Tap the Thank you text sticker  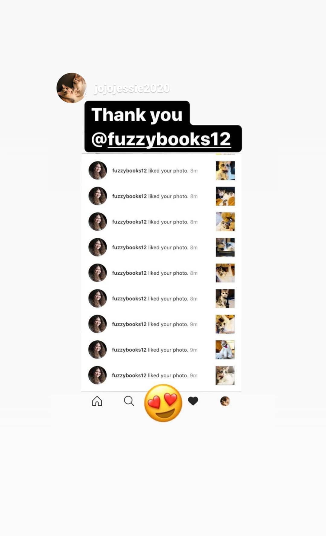click(x=137, y=115)
